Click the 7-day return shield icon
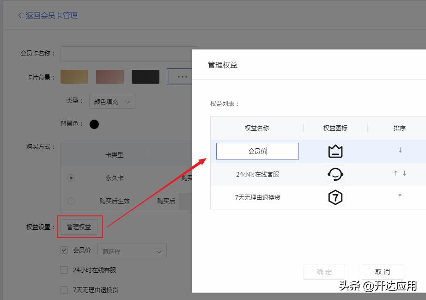 335,197
